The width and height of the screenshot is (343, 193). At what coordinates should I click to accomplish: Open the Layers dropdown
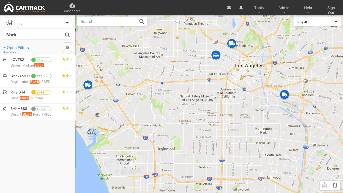point(317,22)
